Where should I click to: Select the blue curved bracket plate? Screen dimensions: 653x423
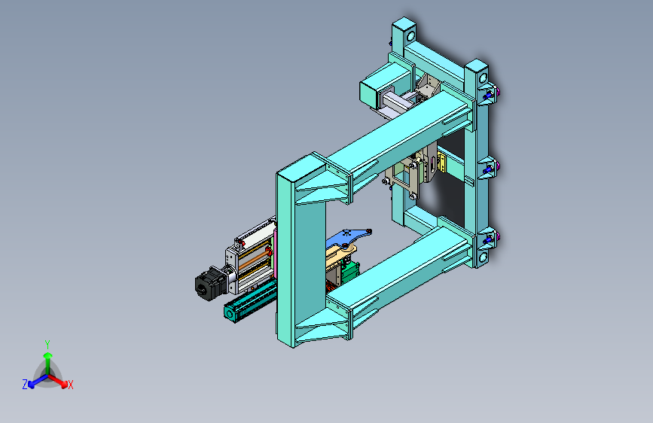tap(346, 238)
